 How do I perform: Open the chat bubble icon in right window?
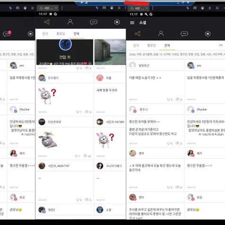pos(184,34)
